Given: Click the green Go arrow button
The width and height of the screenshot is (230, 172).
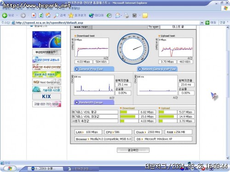Looking at the screenshot, I should pyautogui.click(x=207, y=22).
